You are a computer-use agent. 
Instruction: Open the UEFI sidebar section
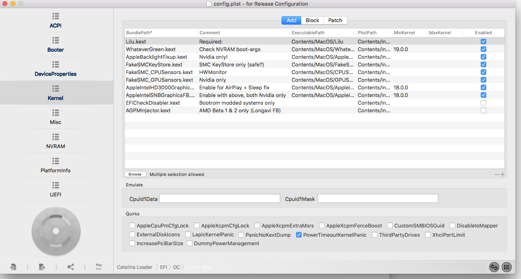click(x=56, y=190)
